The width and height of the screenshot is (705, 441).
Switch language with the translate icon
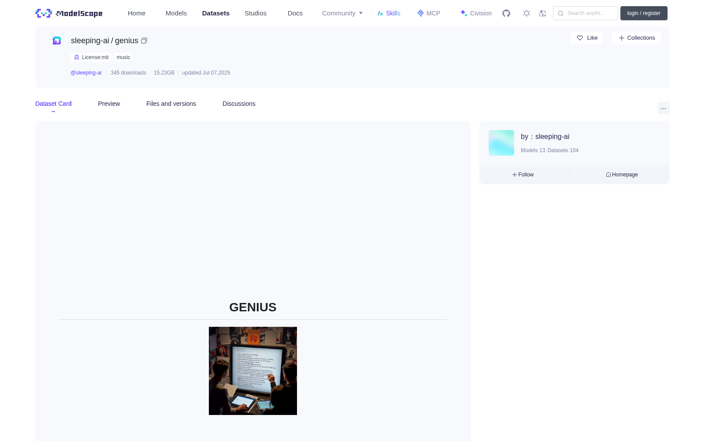tap(542, 13)
